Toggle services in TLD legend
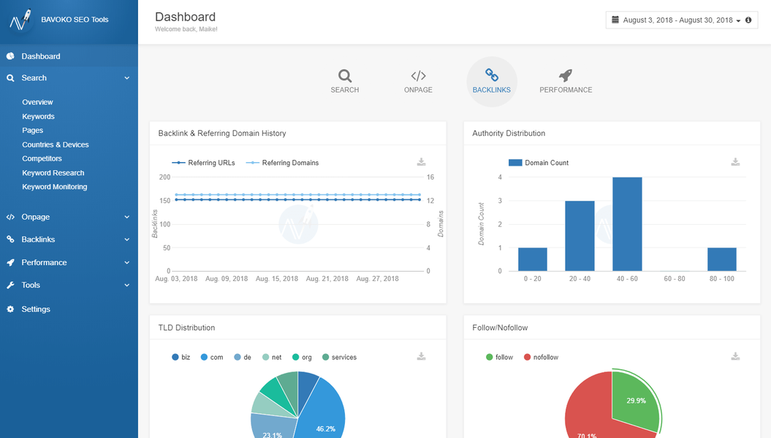 [x=339, y=357]
